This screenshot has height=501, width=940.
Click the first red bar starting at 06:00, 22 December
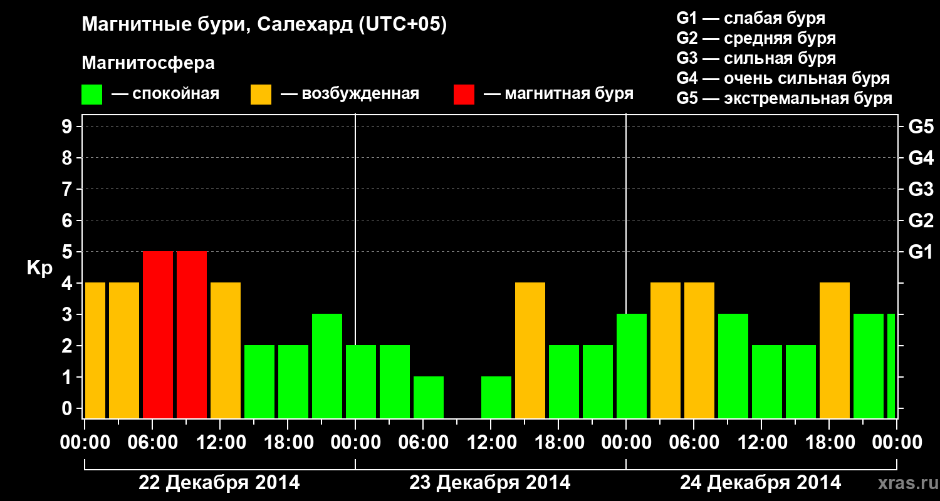tap(158, 335)
